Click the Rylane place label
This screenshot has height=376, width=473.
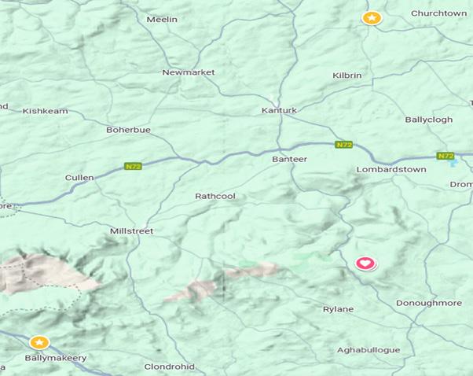pyautogui.click(x=338, y=310)
